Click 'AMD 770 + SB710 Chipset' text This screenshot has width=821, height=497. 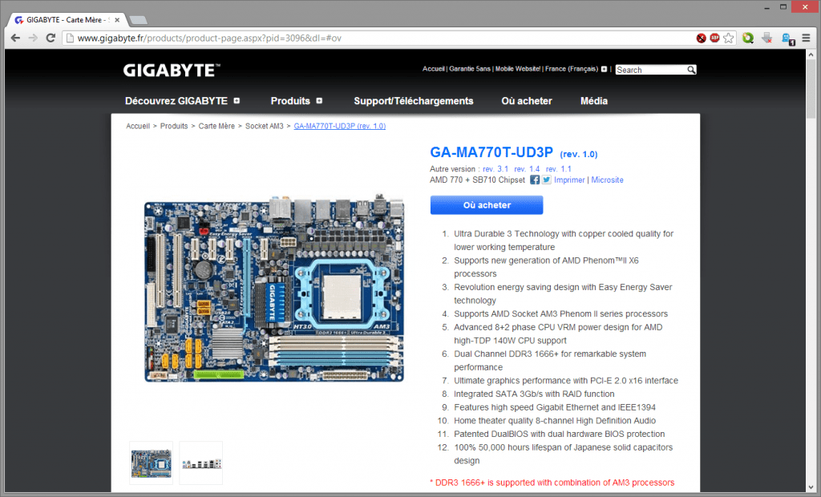pyautogui.click(x=477, y=180)
